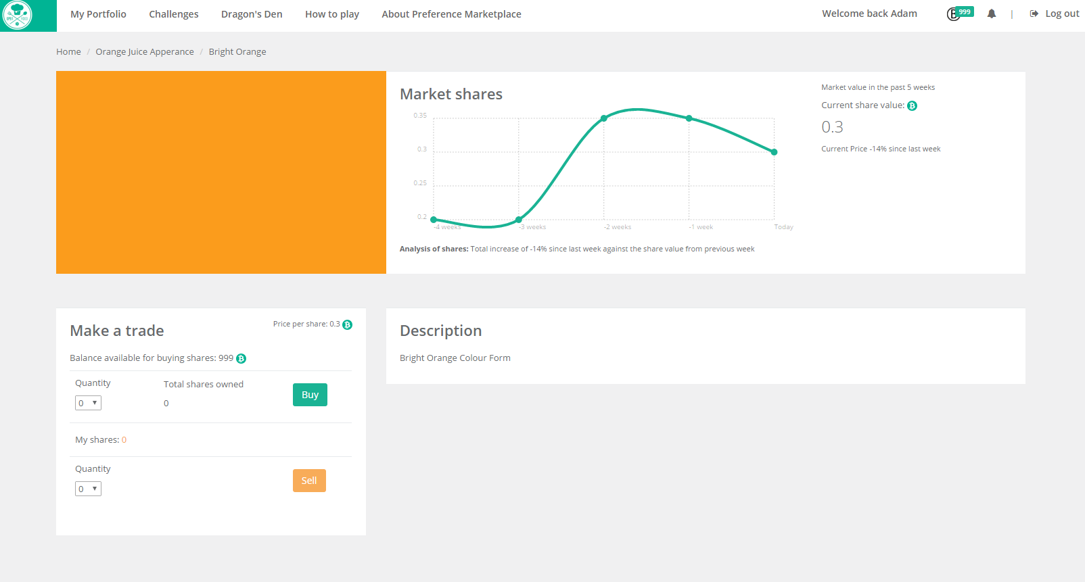The height and width of the screenshot is (582, 1085).
Task: Open My Portfolio menu item
Action: (98, 14)
